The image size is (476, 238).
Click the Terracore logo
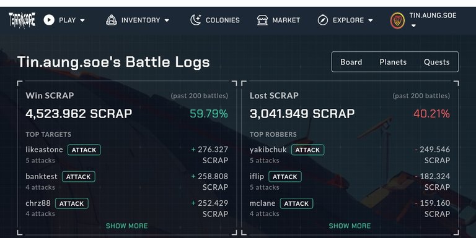point(22,20)
